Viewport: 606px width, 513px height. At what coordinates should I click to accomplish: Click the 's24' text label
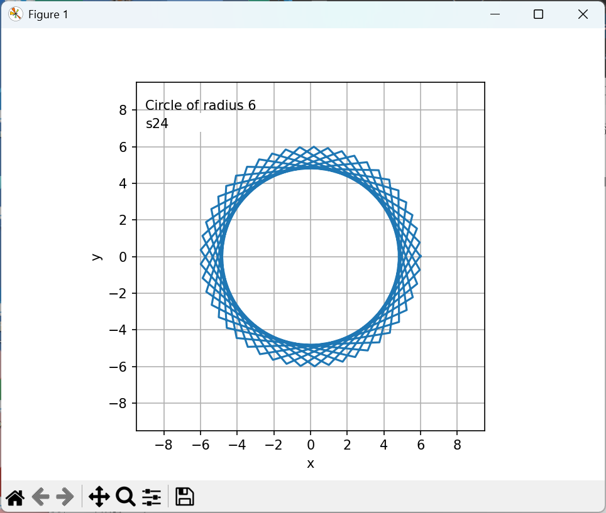pyautogui.click(x=157, y=124)
